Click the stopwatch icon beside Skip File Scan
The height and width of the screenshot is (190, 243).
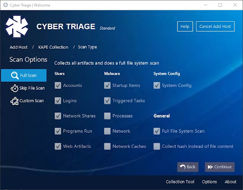click(14, 88)
